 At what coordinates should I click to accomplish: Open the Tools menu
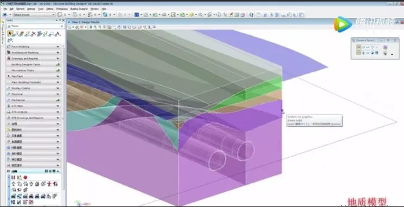[x=41, y=9]
